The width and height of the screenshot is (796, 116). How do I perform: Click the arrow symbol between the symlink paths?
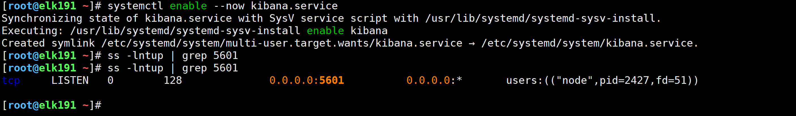coord(471,43)
